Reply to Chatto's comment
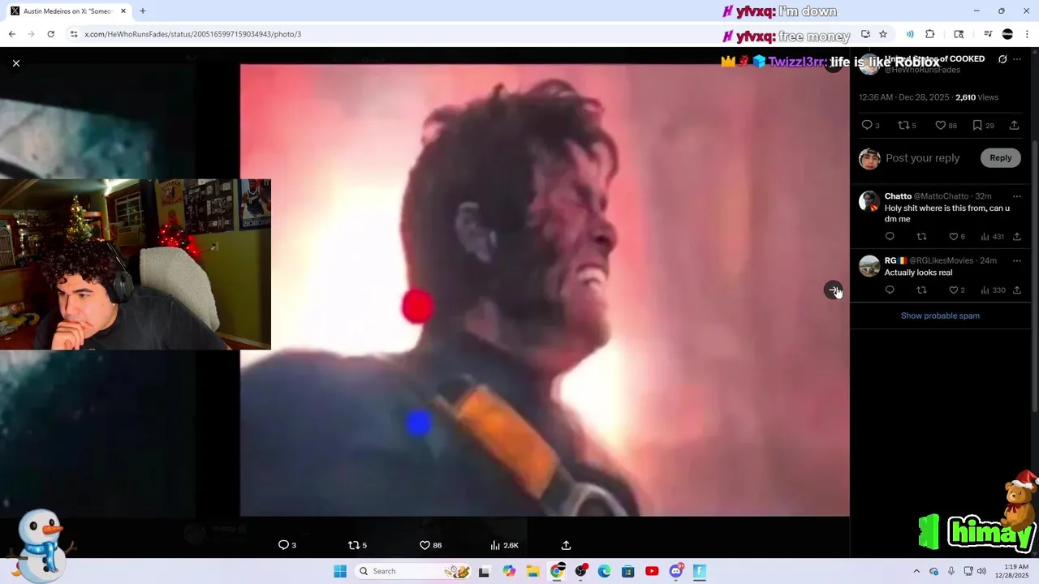 coord(890,237)
